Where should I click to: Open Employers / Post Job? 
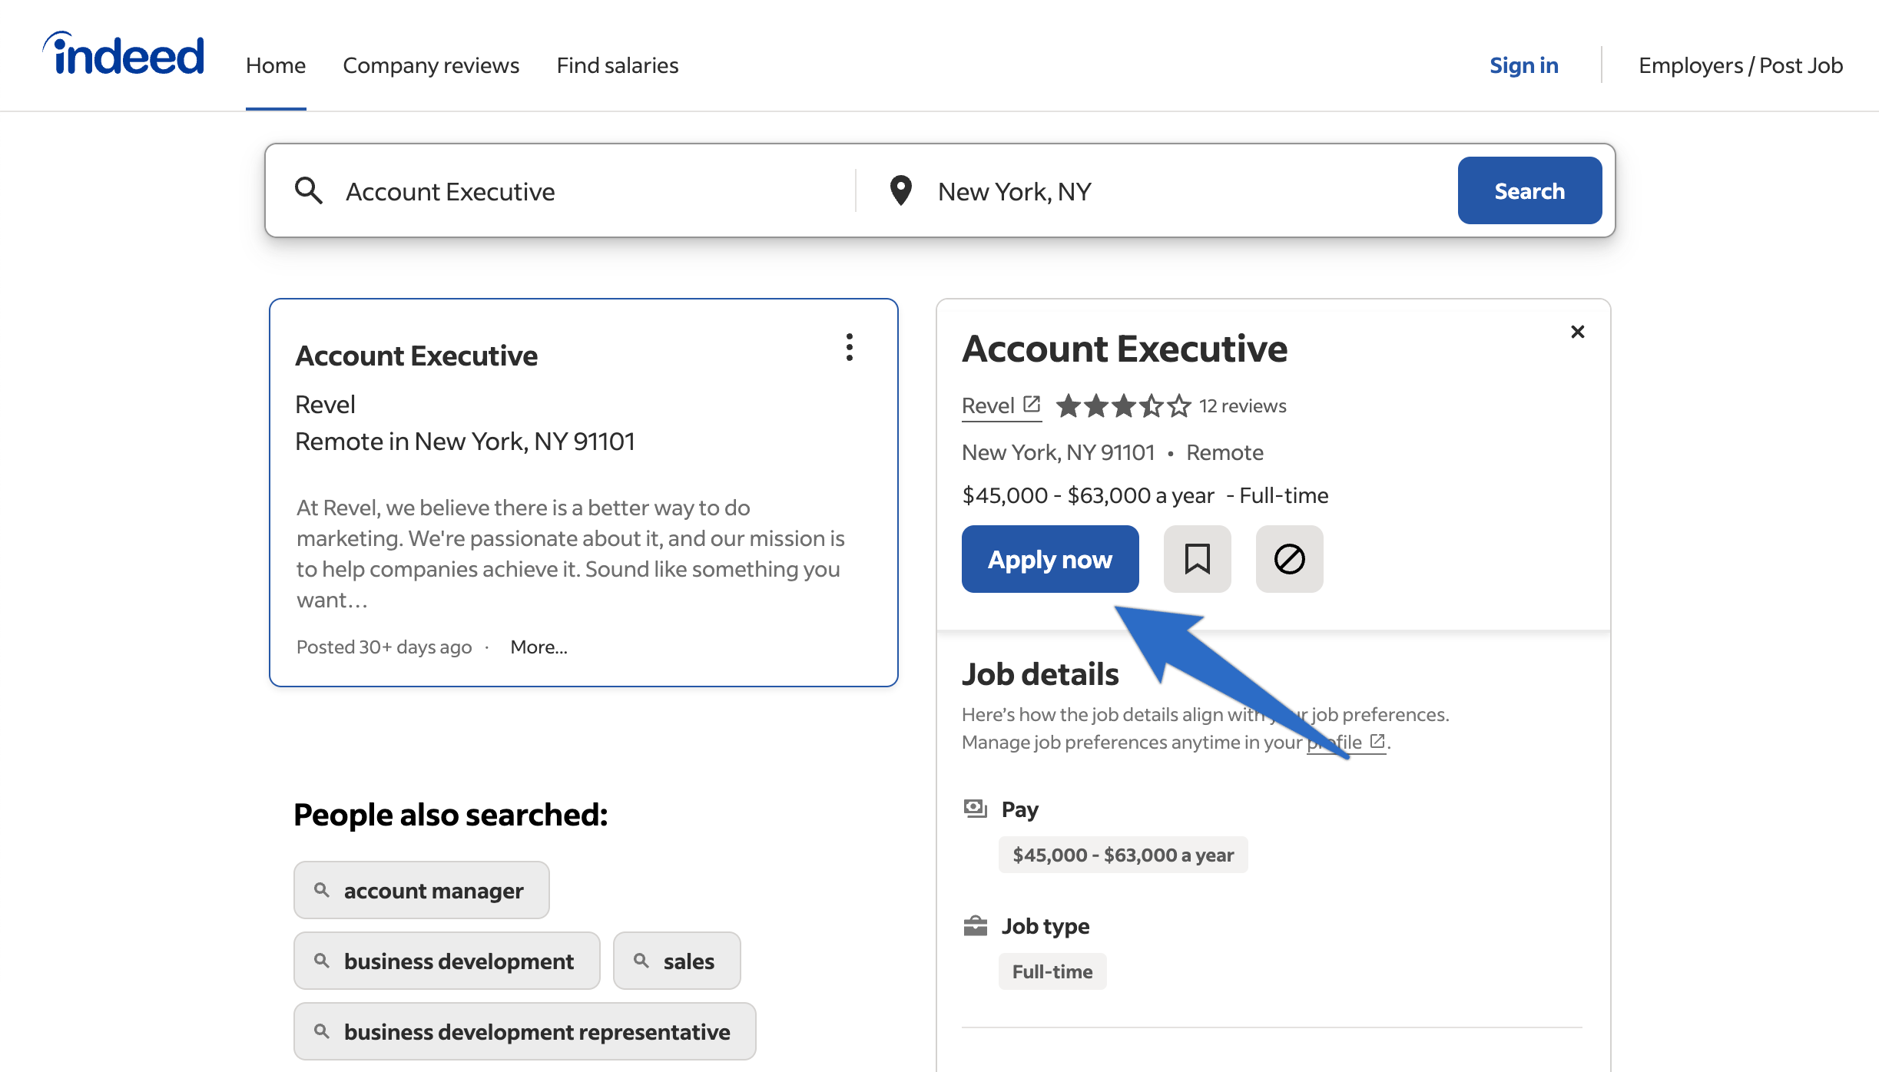click(1741, 65)
